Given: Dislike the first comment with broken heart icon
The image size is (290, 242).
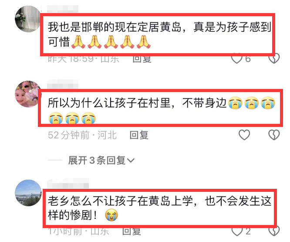Looking at the screenshot, I should point(274,59).
